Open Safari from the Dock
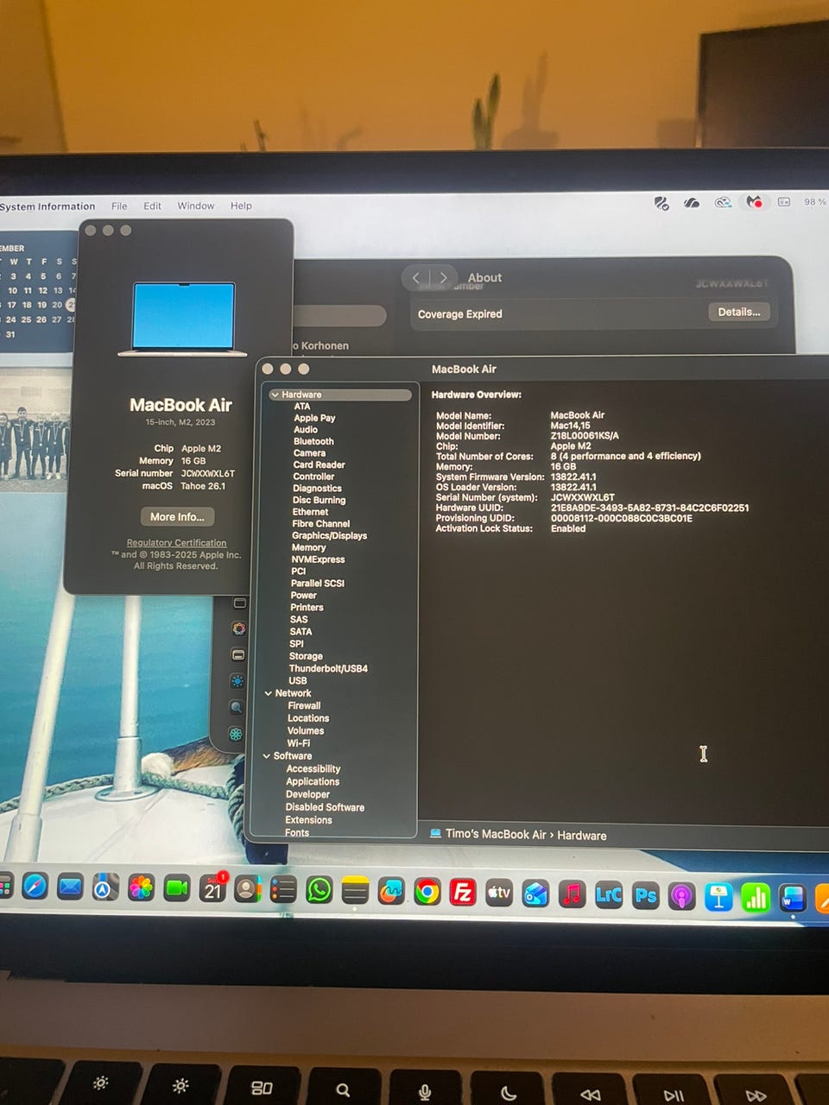 35,887
